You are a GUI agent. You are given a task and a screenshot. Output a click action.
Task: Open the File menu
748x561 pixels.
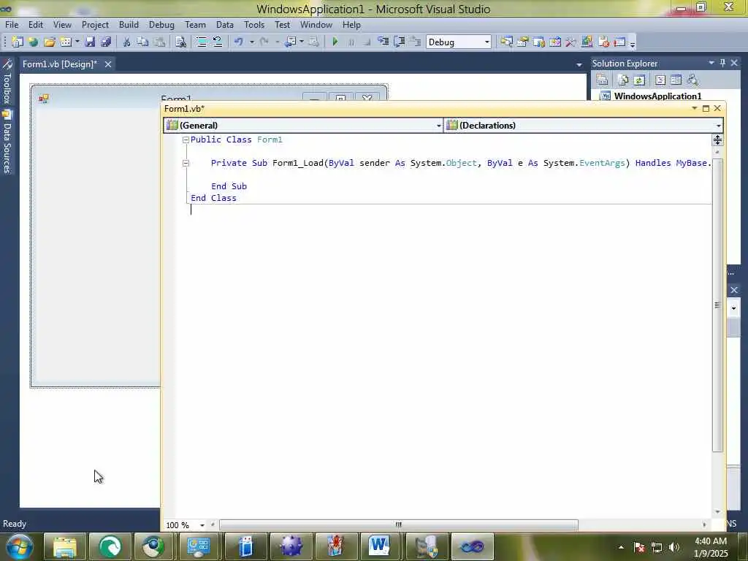pyautogui.click(x=12, y=25)
